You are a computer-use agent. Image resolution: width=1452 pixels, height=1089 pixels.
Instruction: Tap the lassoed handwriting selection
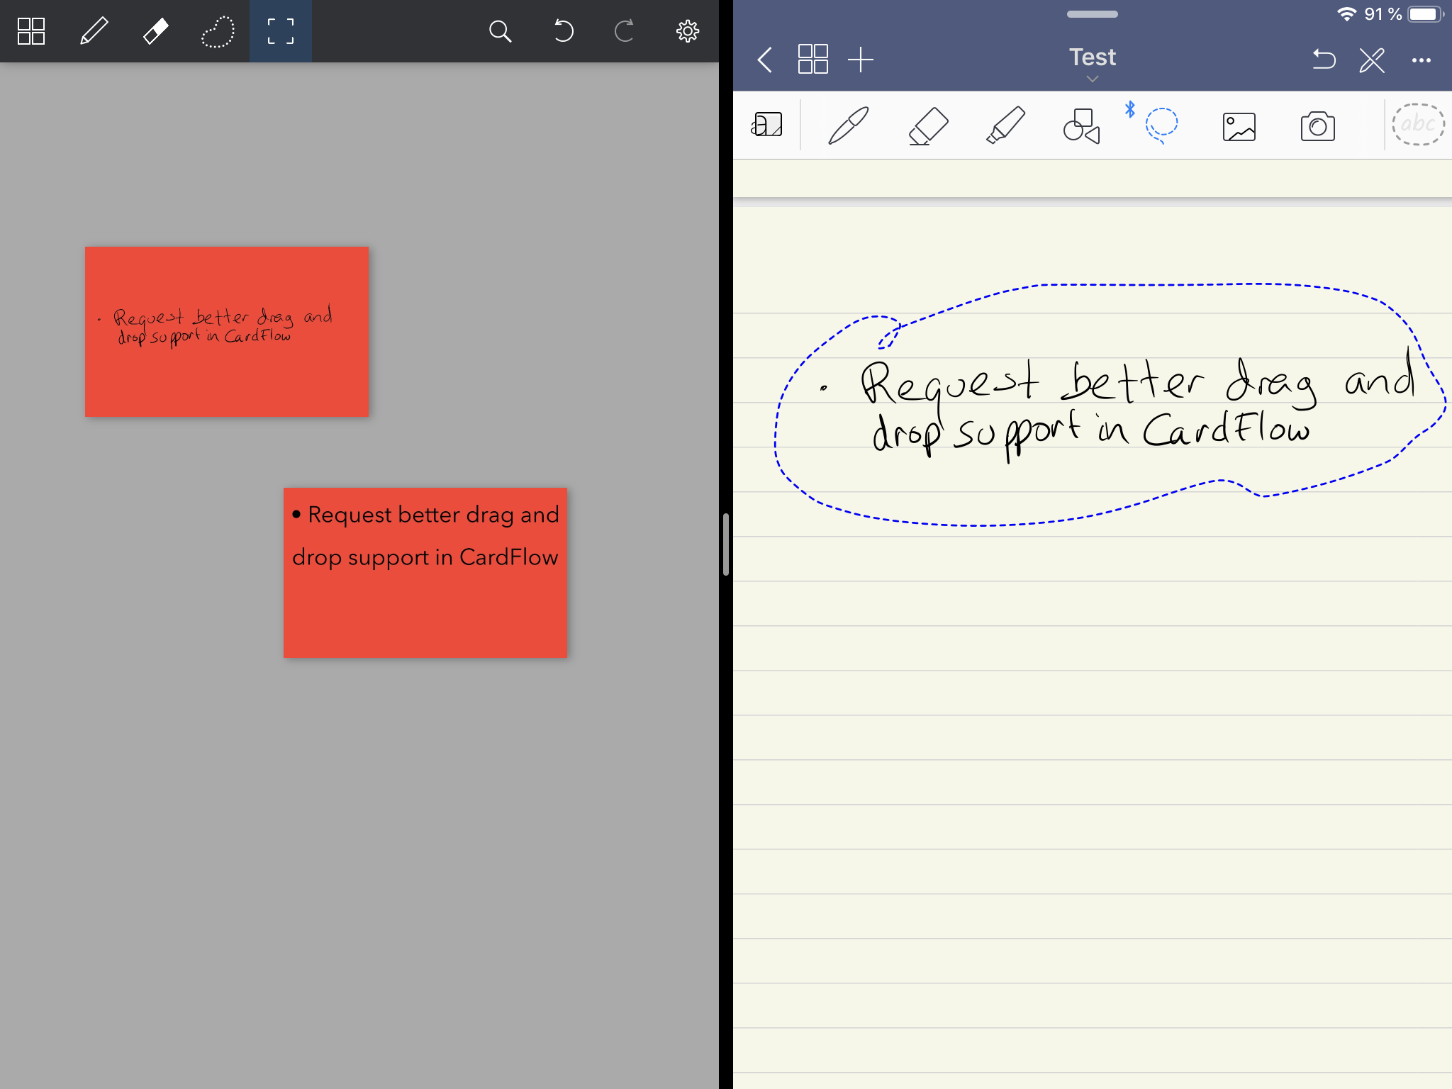coord(1110,406)
